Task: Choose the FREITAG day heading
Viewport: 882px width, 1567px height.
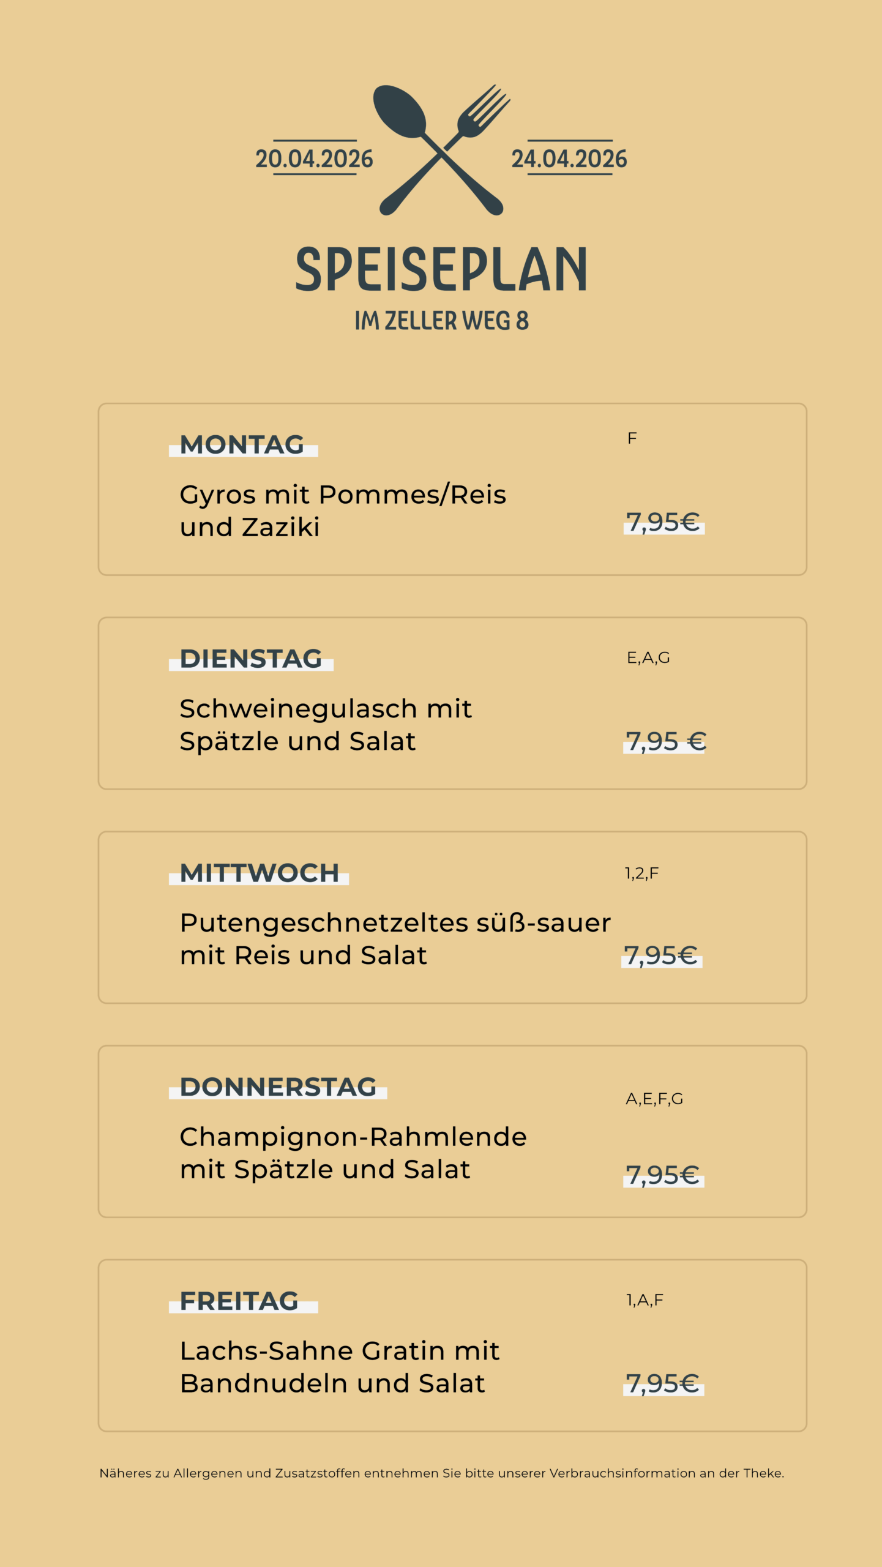Action: (x=239, y=1302)
